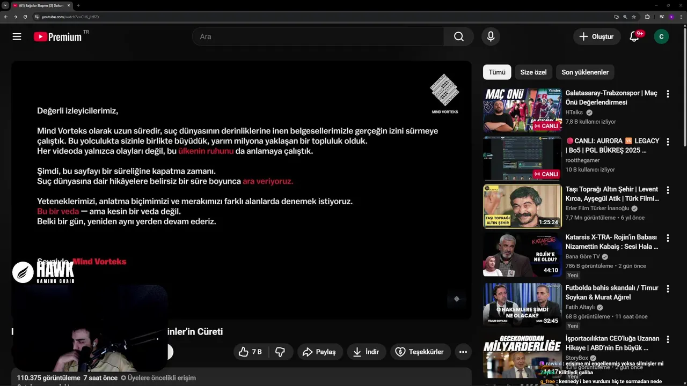Reload the page
Viewport: 687px width, 386px height.
pyautogui.click(x=25, y=17)
